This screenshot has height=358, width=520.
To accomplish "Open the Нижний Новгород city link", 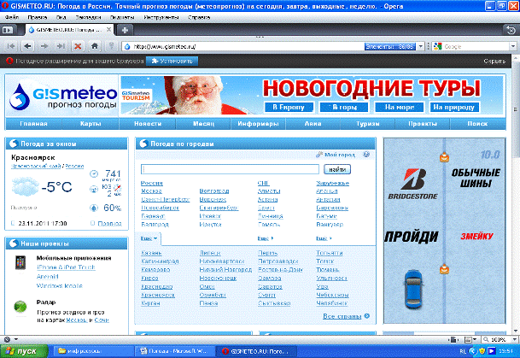I will [x=225, y=269].
